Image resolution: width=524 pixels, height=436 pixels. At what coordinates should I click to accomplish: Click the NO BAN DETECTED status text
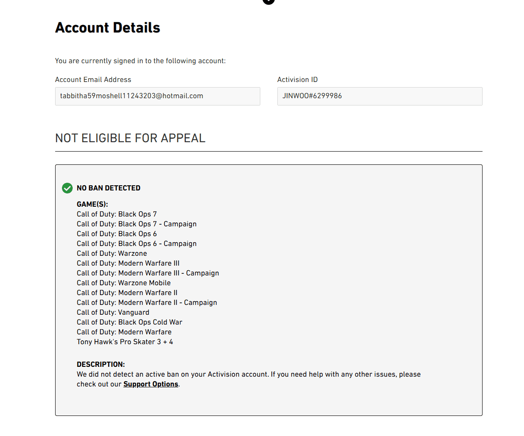click(x=109, y=188)
